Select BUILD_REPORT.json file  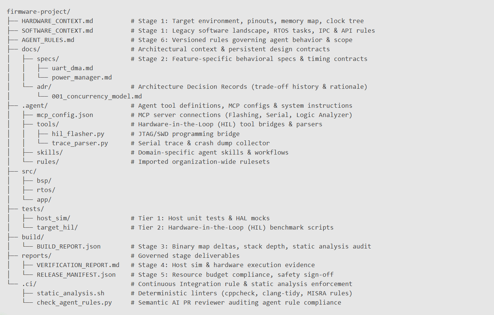tap(68, 246)
